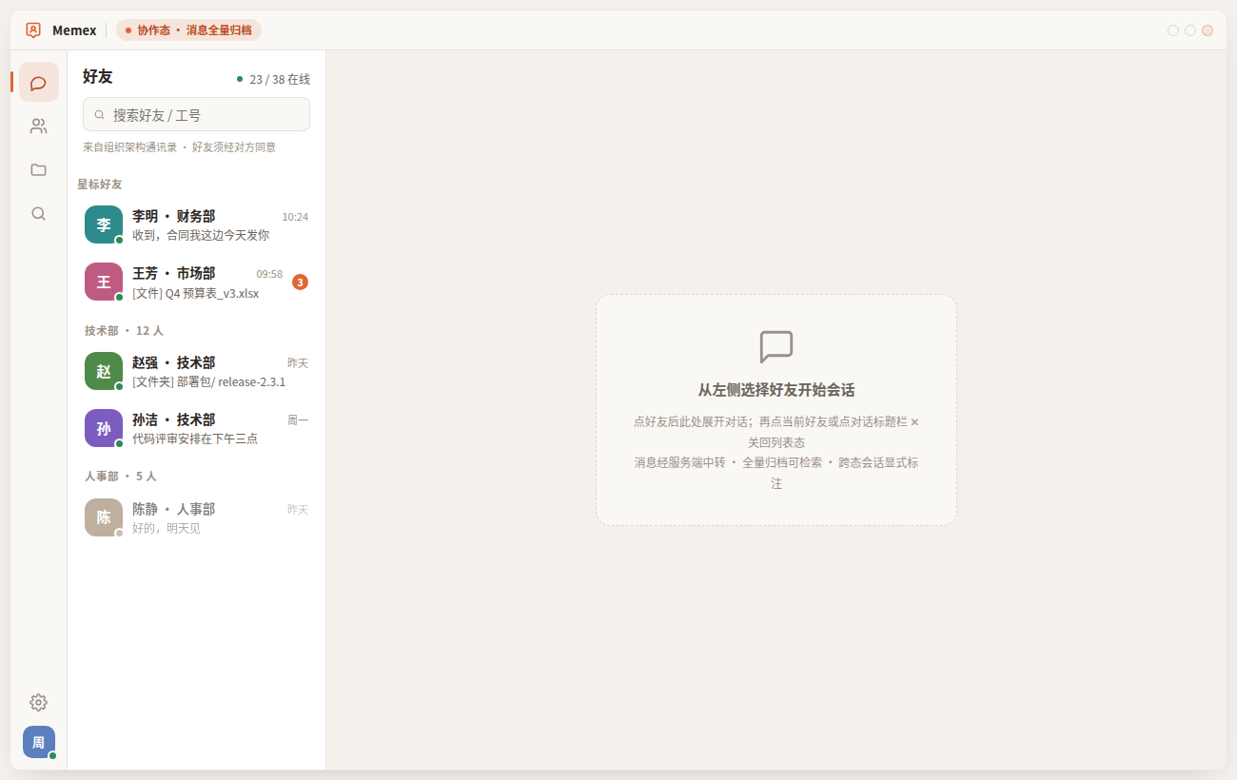Screen dimensions: 1237x780
Task: Click hint 来自组织架构通讯录 · 好友须经对方同意
Action: 179,147
